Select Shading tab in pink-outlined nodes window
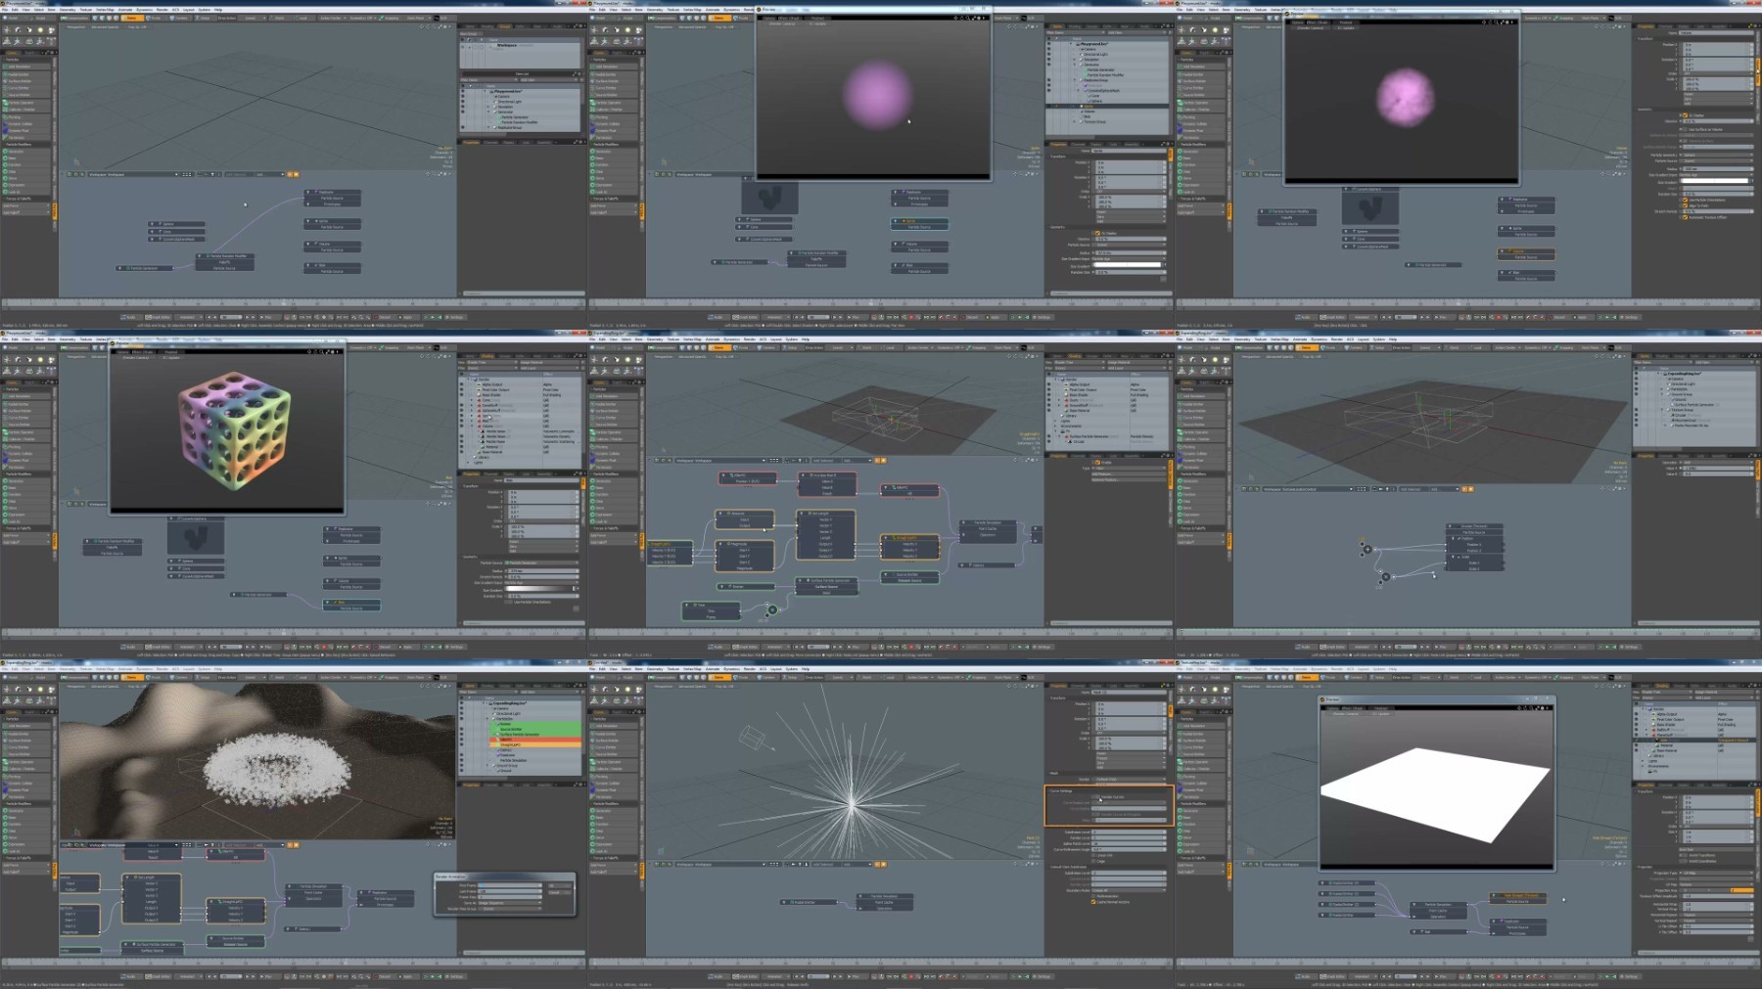The width and height of the screenshot is (1762, 989). point(1075,356)
